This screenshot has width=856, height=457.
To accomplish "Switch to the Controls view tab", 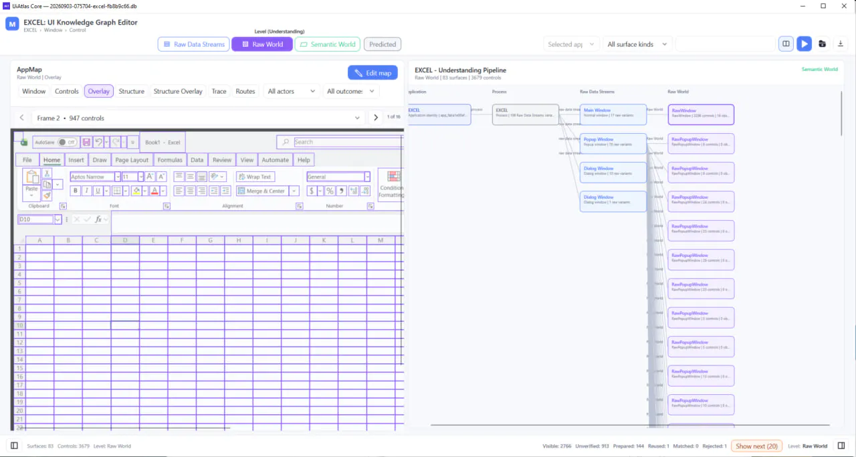I will point(67,91).
